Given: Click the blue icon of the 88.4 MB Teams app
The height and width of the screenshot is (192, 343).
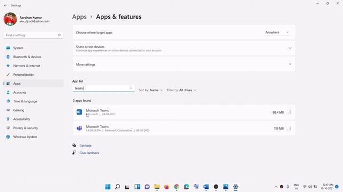Looking at the screenshot, I should click(x=79, y=112).
